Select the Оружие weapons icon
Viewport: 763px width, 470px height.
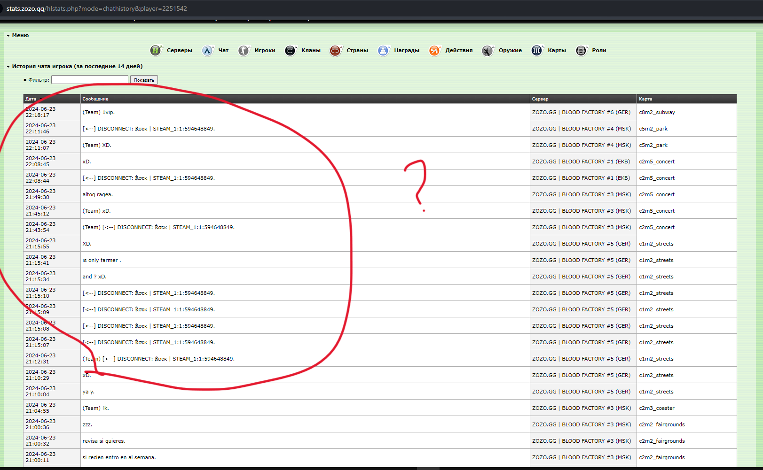click(488, 50)
